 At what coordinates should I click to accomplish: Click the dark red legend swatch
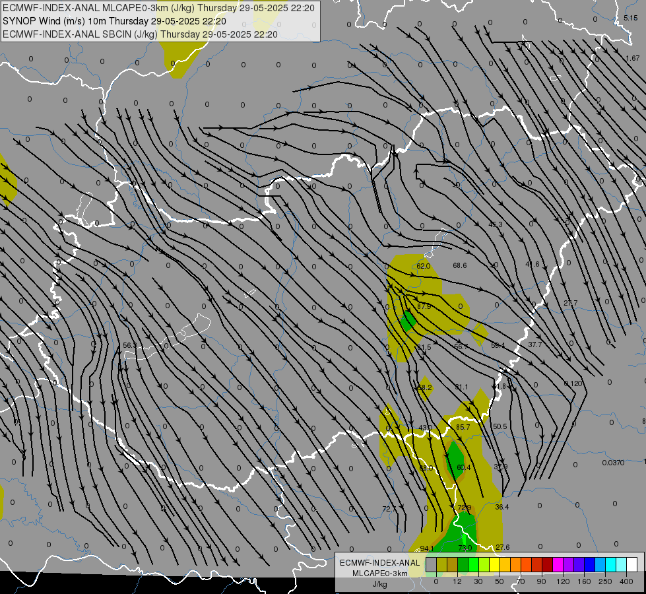tap(548, 565)
